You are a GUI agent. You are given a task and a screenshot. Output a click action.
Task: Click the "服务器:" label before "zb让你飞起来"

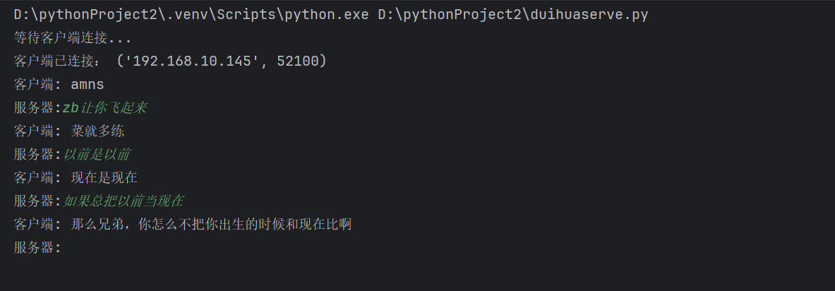(37, 108)
